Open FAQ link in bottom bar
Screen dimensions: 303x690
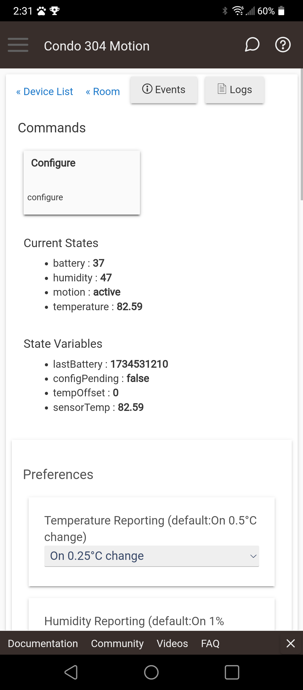click(x=210, y=643)
